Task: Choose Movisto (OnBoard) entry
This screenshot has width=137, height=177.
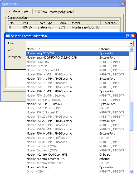Action: pyautogui.click(x=78, y=167)
